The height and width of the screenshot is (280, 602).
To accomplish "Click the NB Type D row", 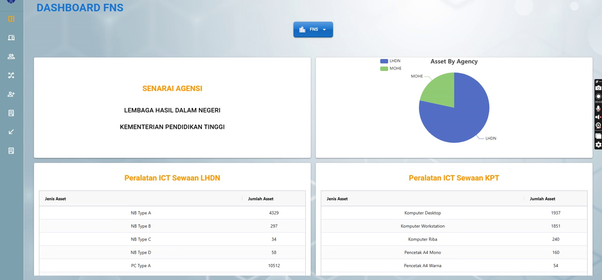I will pyautogui.click(x=172, y=252).
